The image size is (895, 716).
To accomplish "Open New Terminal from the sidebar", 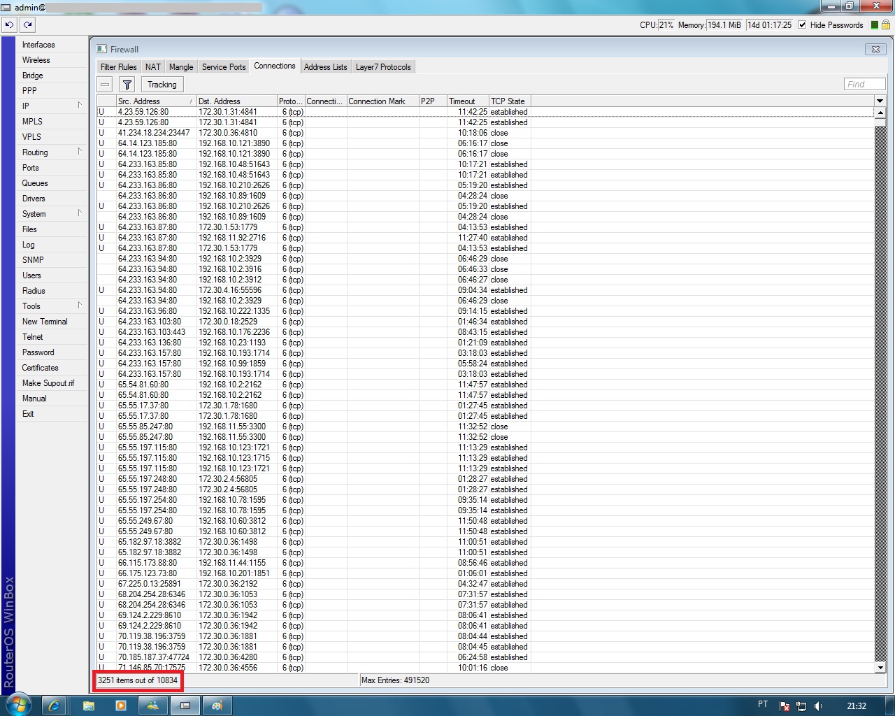I will pyautogui.click(x=45, y=321).
